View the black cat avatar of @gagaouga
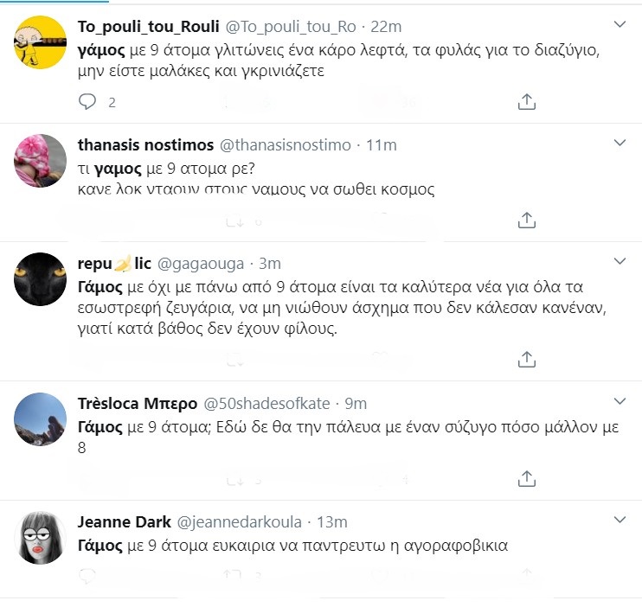The width and height of the screenshot is (642, 607). pos(42,280)
